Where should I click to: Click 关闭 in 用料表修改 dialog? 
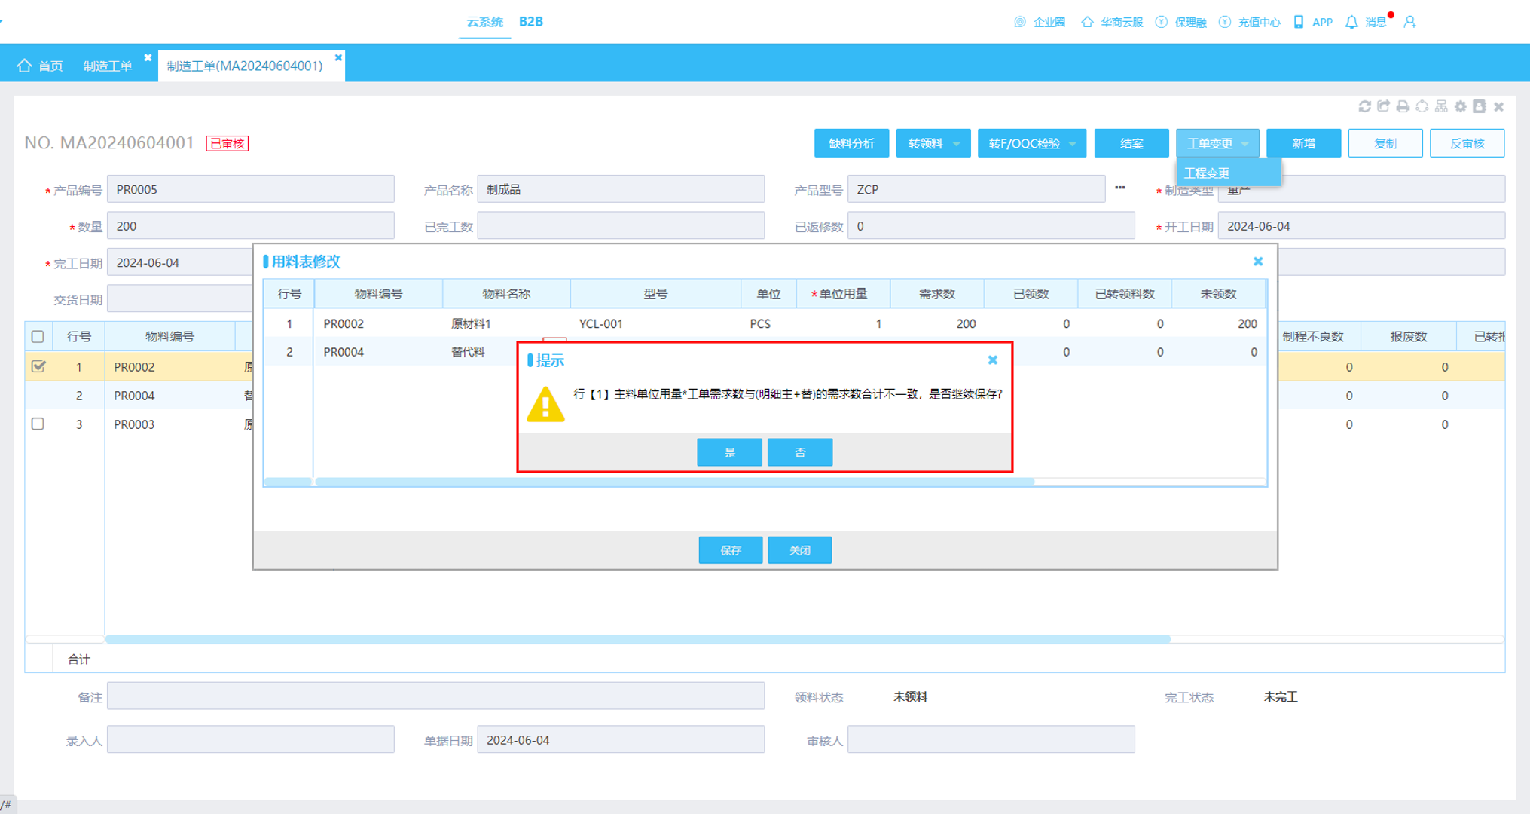coord(800,550)
